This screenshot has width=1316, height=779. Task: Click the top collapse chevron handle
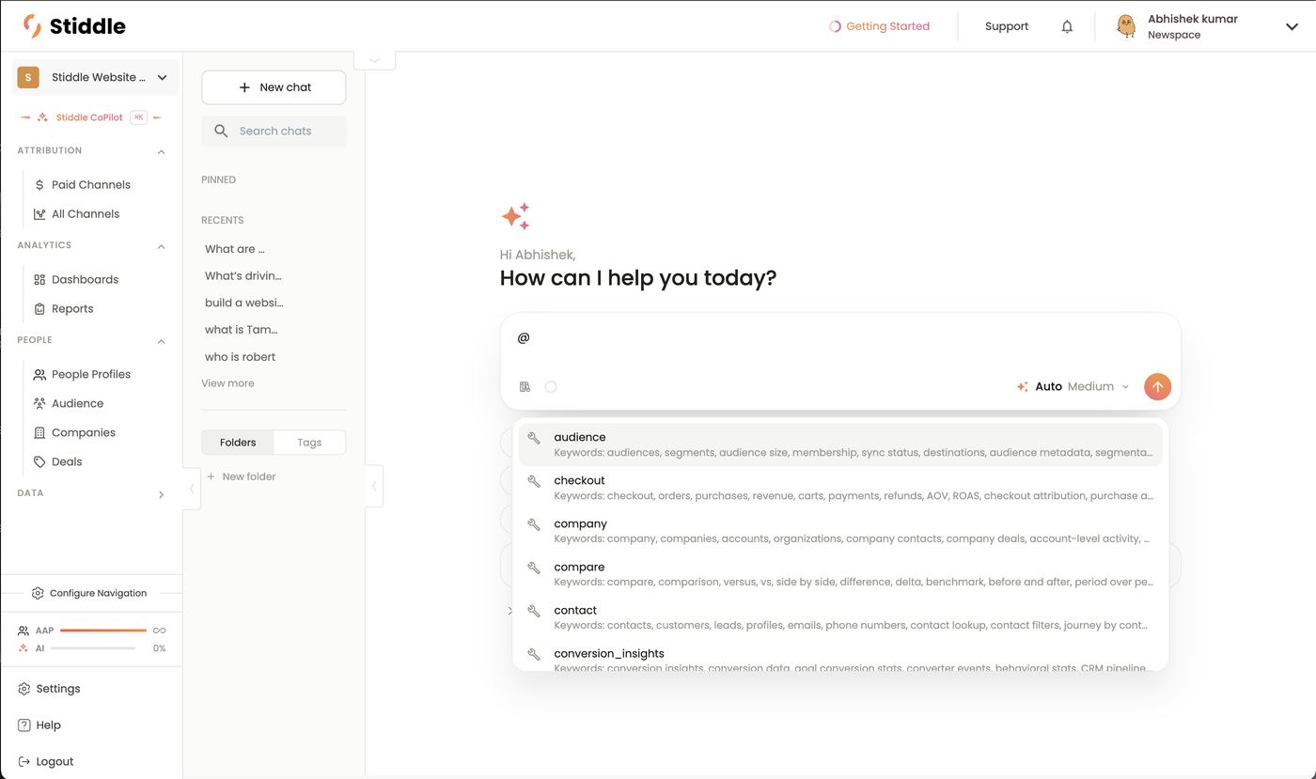point(374,60)
